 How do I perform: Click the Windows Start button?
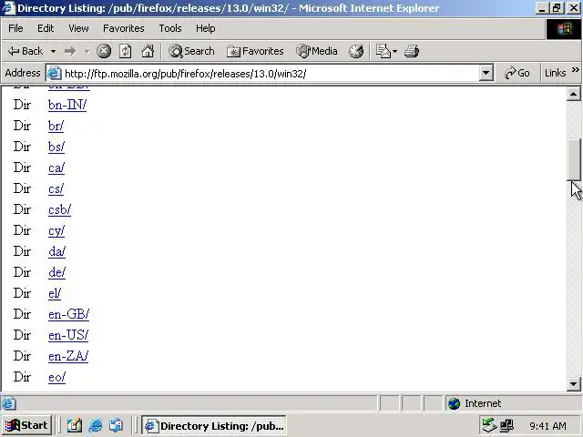point(26,425)
